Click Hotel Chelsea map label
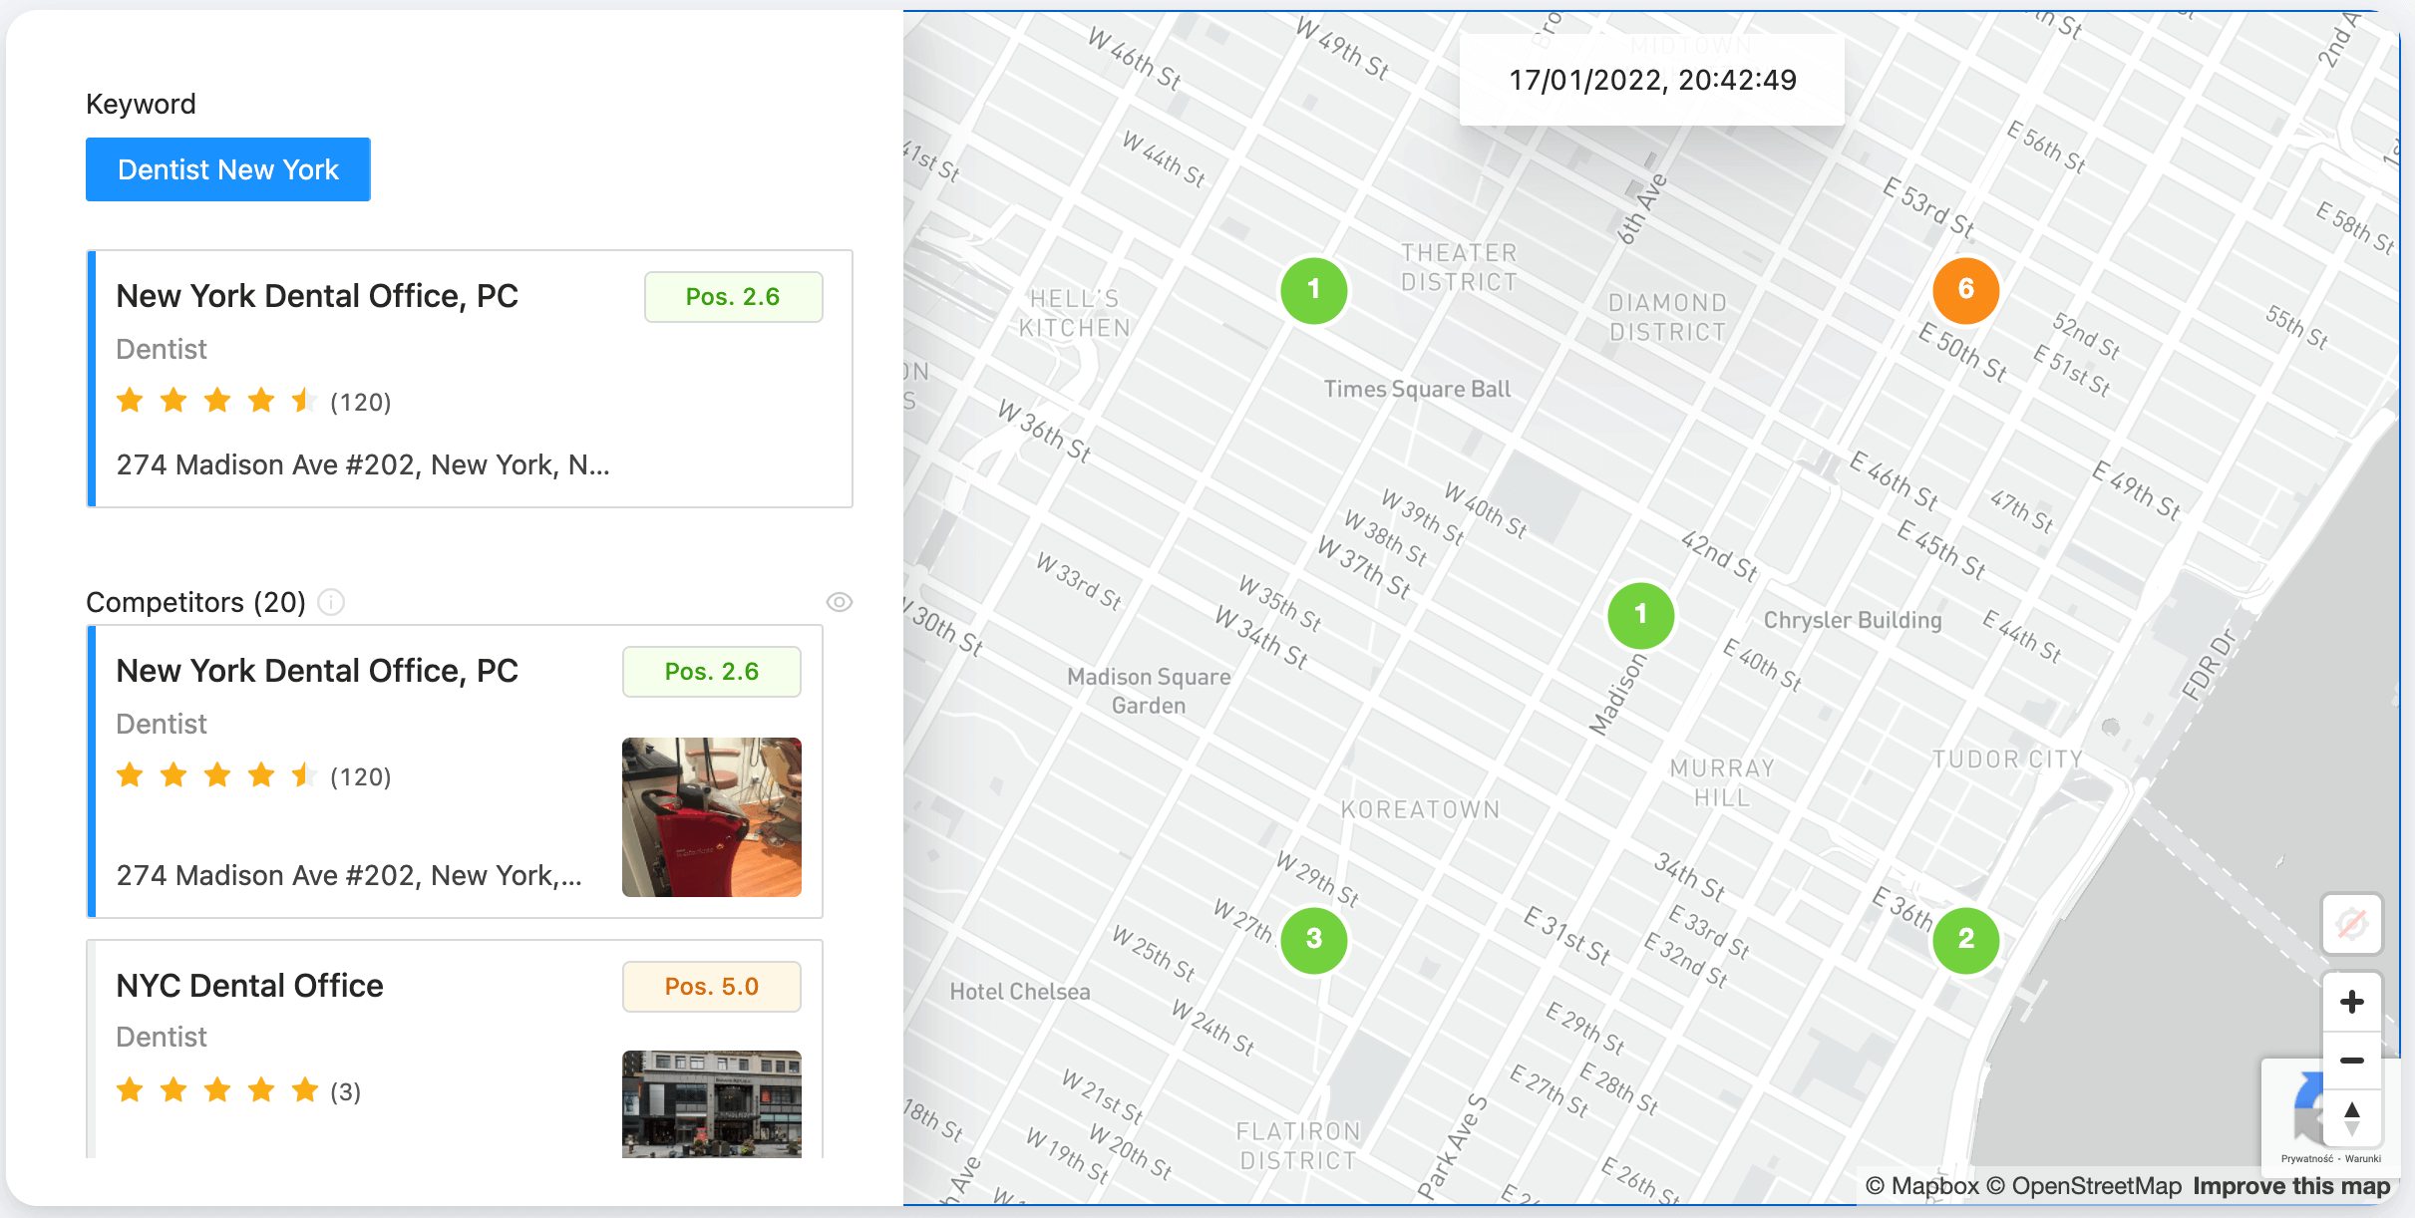2415x1218 pixels. [x=1020, y=992]
